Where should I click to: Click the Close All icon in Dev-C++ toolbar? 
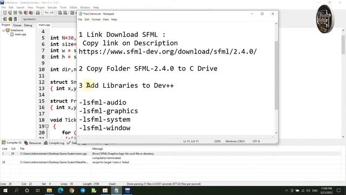click(x=31, y=13)
